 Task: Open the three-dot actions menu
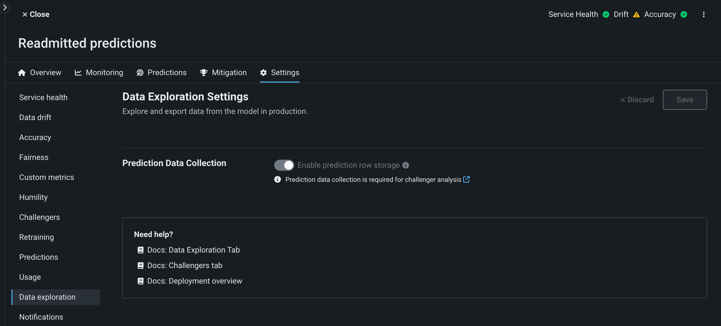[x=703, y=14]
